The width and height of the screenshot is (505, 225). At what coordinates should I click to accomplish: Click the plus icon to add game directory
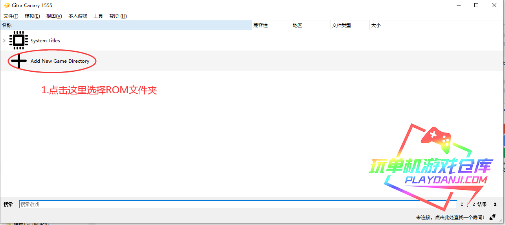tap(18, 61)
